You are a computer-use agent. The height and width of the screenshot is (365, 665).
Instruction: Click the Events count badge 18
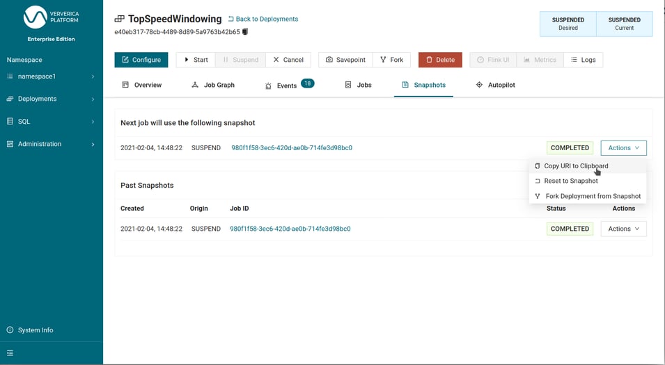[x=308, y=83]
